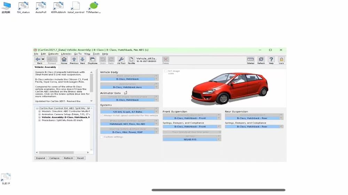Click the Expand button below the tree

[40, 158]
